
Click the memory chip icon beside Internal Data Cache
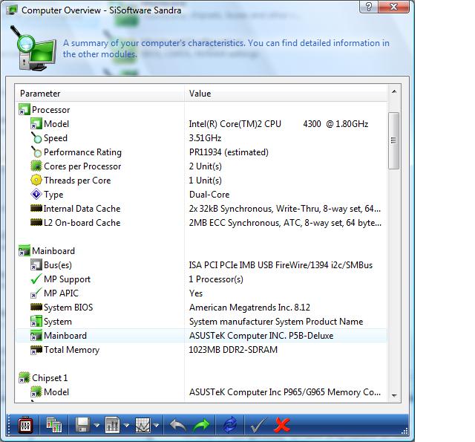coord(36,208)
